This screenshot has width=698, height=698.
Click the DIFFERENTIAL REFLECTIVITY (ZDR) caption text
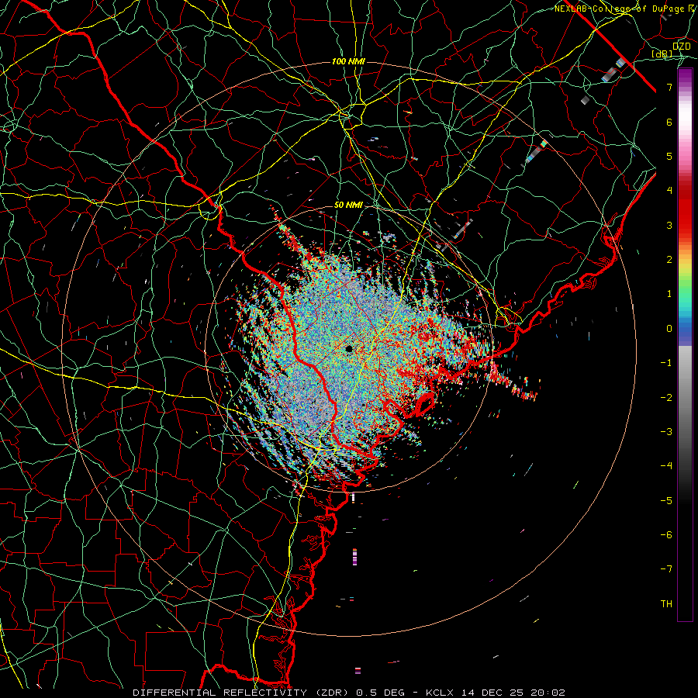tap(242, 693)
